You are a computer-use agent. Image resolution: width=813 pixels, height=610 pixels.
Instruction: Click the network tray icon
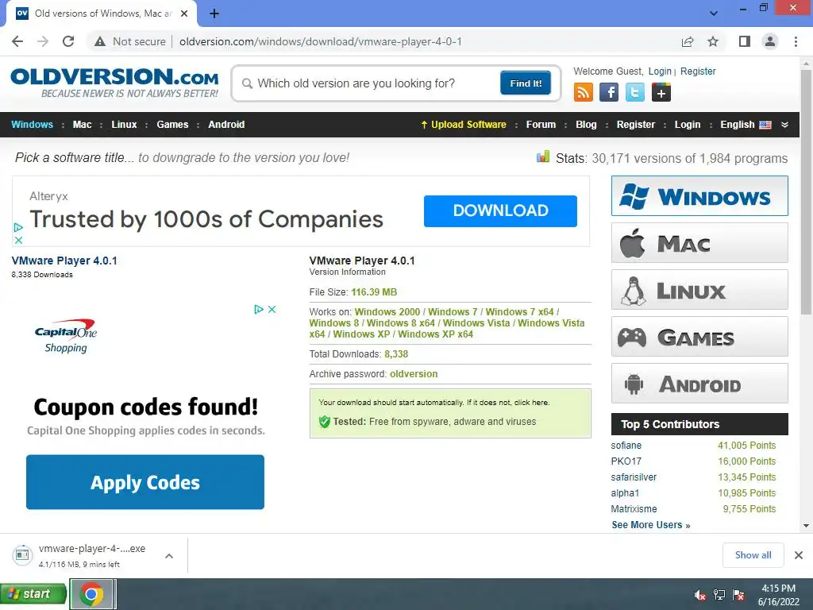(719, 595)
